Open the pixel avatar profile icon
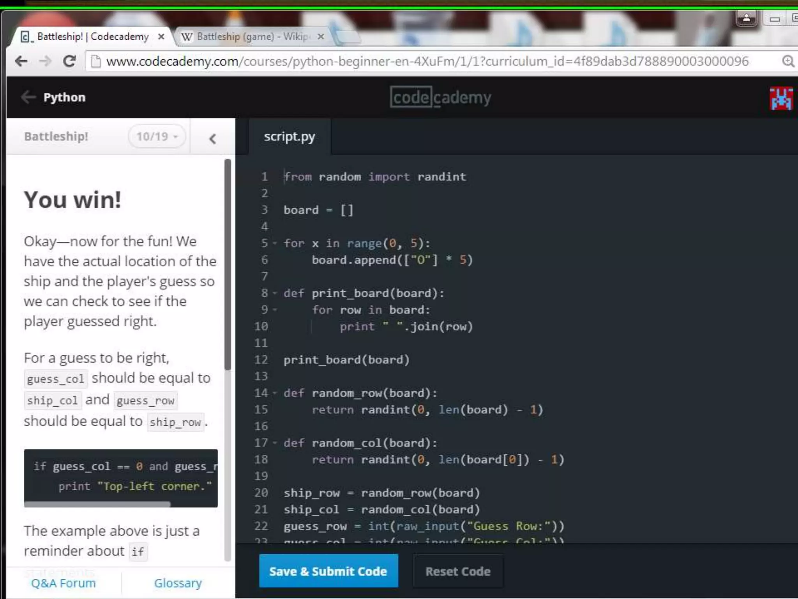Viewport: 798px width, 599px height. pos(781,98)
